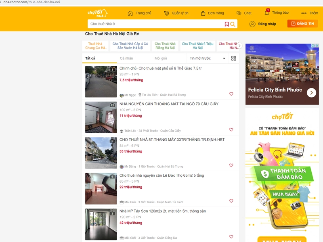Viewport: 323px width, 242px height.
Task: Open the Đơn Hàng menu item
Action: click(216, 13)
